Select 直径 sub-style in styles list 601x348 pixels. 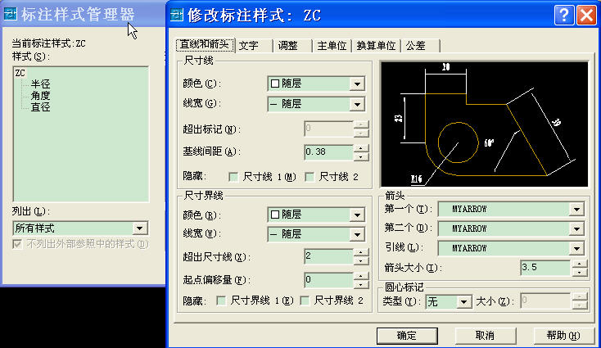point(41,107)
